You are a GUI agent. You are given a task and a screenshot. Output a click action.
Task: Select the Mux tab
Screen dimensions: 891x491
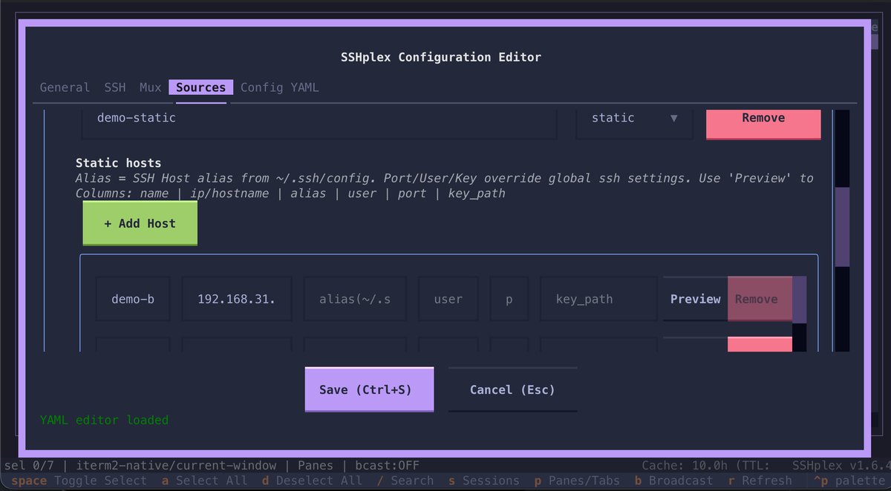click(x=150, y=88)
